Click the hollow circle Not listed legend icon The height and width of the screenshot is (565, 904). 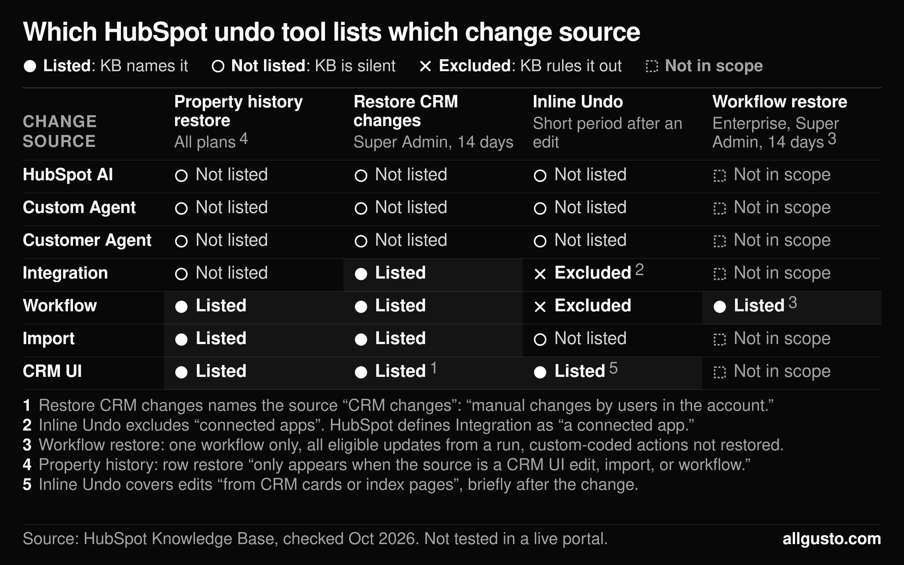coord(218,67)
